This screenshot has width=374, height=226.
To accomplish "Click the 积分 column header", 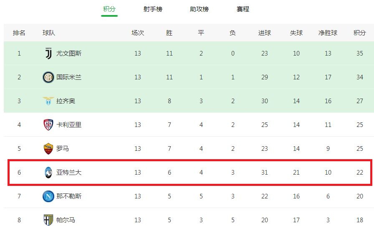I will (x=359, y=33).
